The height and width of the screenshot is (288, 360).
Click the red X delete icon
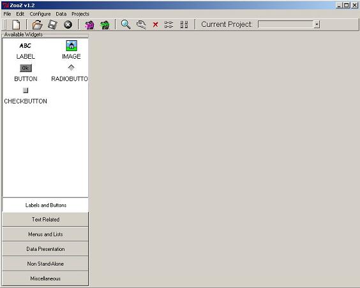[156, 24]
